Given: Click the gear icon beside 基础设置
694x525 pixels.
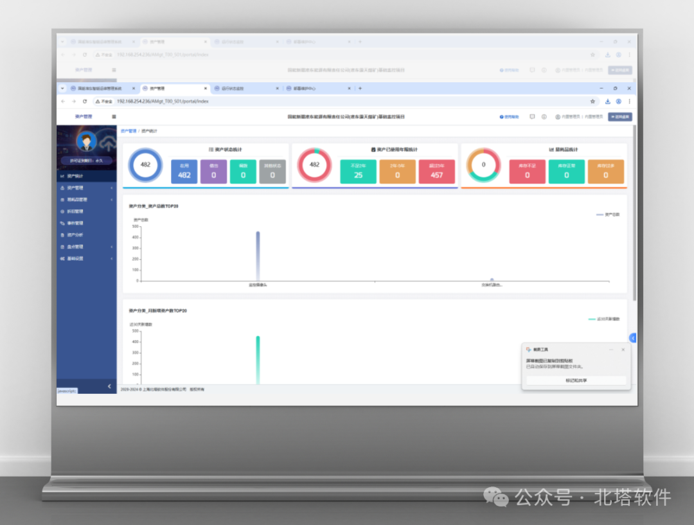Looking at the screenshot, I should click(62, 258).
